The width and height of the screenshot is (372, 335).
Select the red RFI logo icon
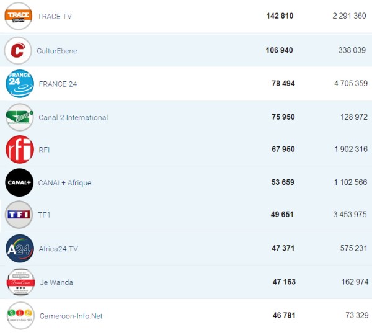19,150
